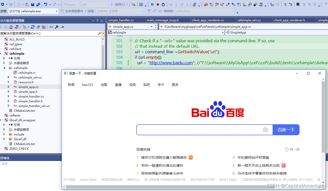Image resolution: width=328 pixels, height=191 pixels.
Task: Click Show All Files icon in Solution Explorer
Action: point(44,27)
